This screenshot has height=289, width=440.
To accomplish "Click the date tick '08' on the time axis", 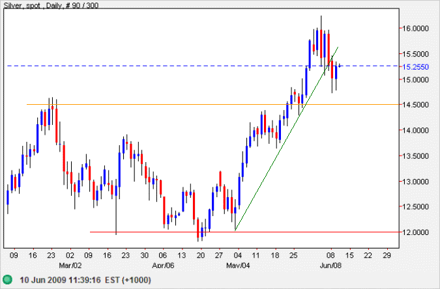I will (331, 255).
